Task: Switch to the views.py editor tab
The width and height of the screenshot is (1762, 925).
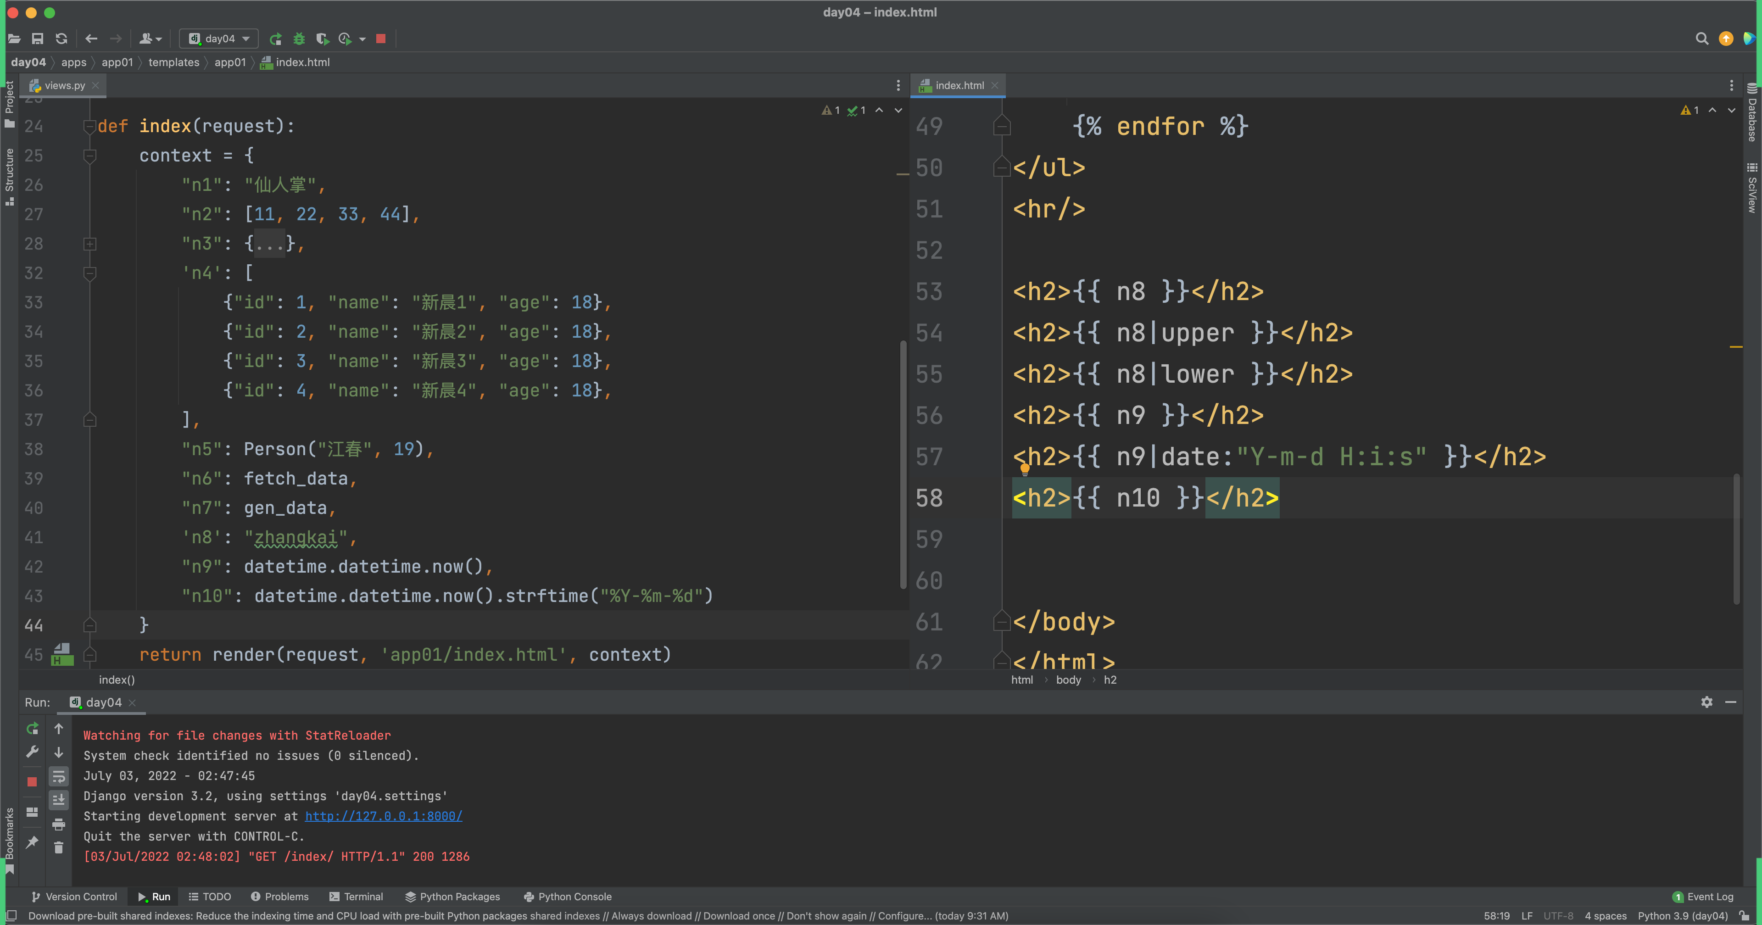Action: tap(64, 85)
